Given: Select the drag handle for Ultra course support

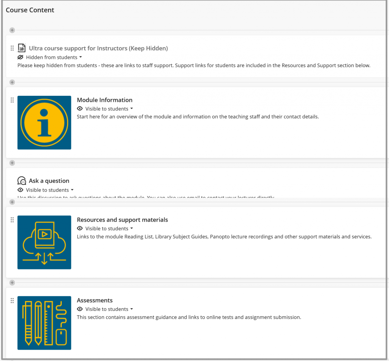Looking at the screenshot, I should click(x=12, y=48).
